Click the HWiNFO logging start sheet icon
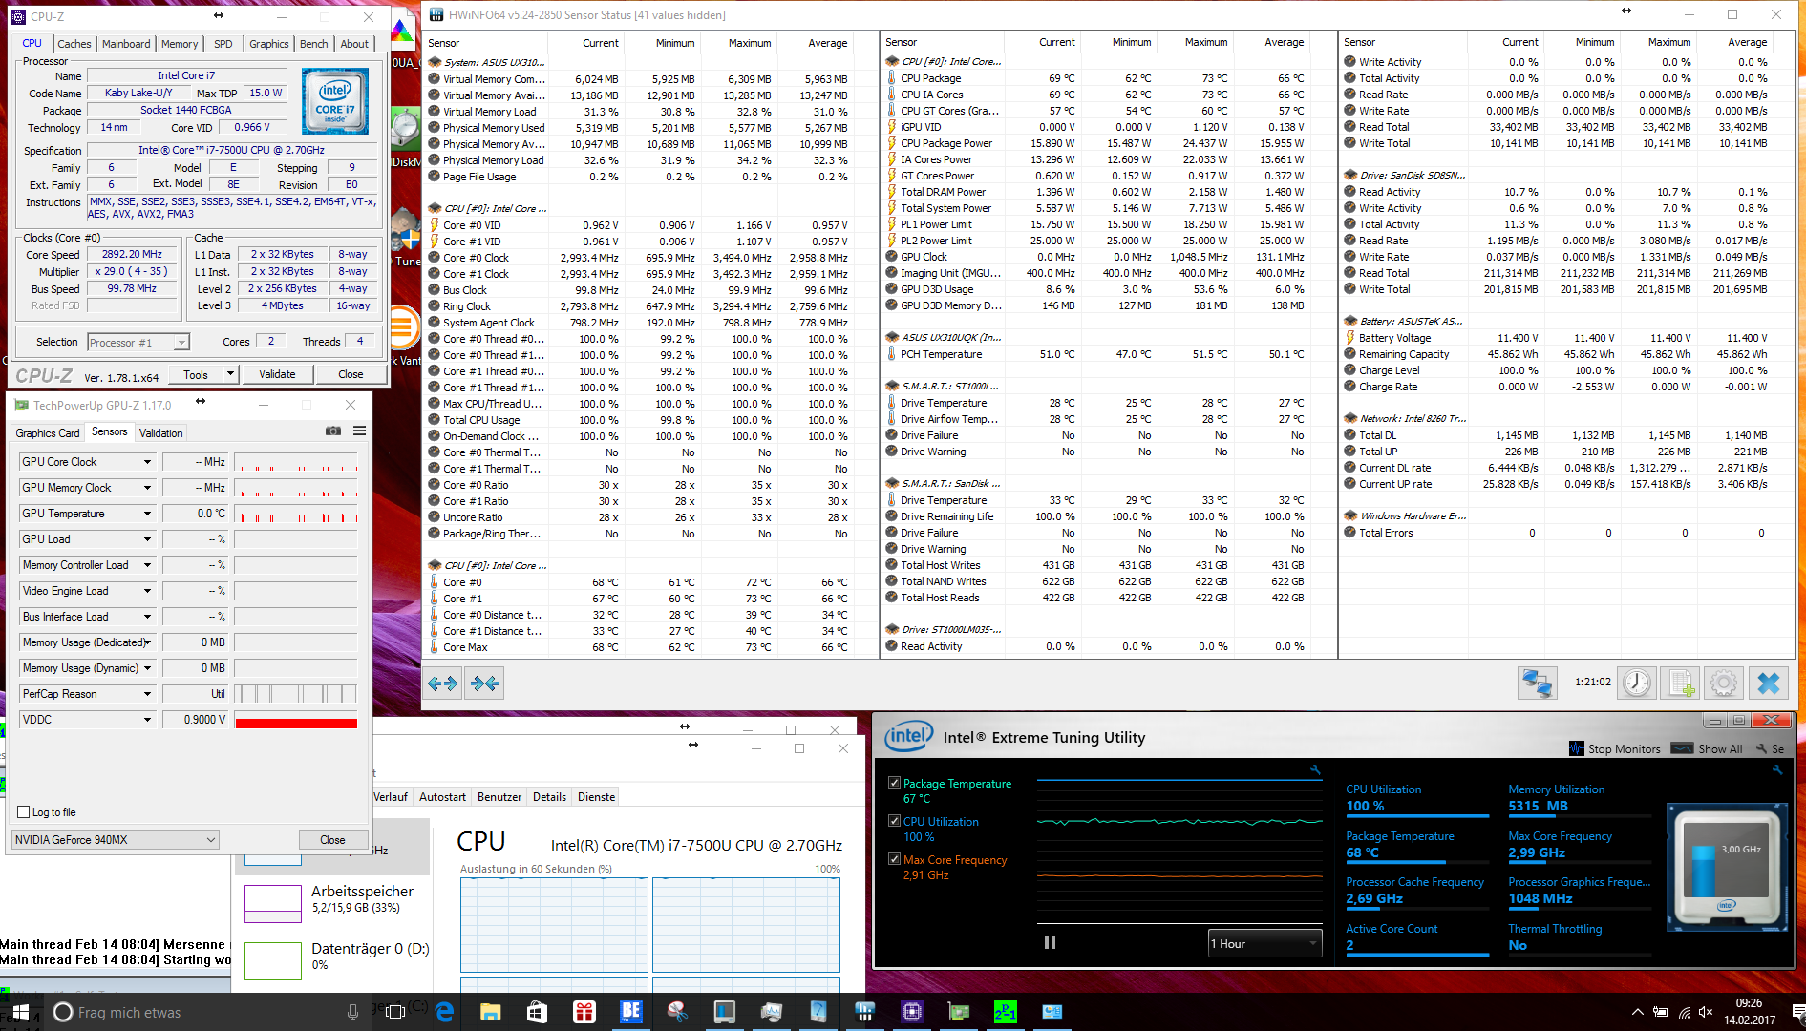This screenshot has height=1031, width=1806. [1681, 684]
